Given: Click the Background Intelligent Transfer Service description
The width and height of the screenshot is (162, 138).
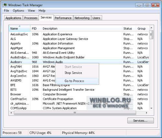Looking at the screenshot, I should 69,90.
